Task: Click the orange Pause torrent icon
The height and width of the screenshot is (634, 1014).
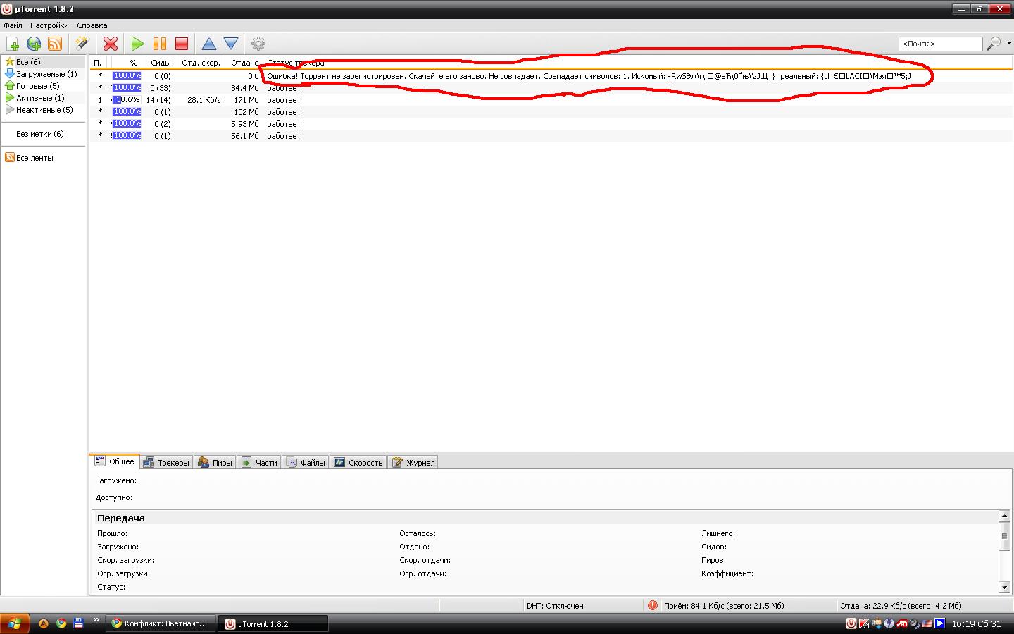Action: (x=160, y=44)
